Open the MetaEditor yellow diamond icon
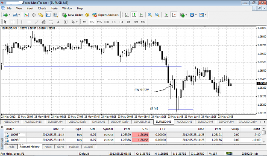The height and width of the screenshot is (156, 267). (x=87, y=15)
